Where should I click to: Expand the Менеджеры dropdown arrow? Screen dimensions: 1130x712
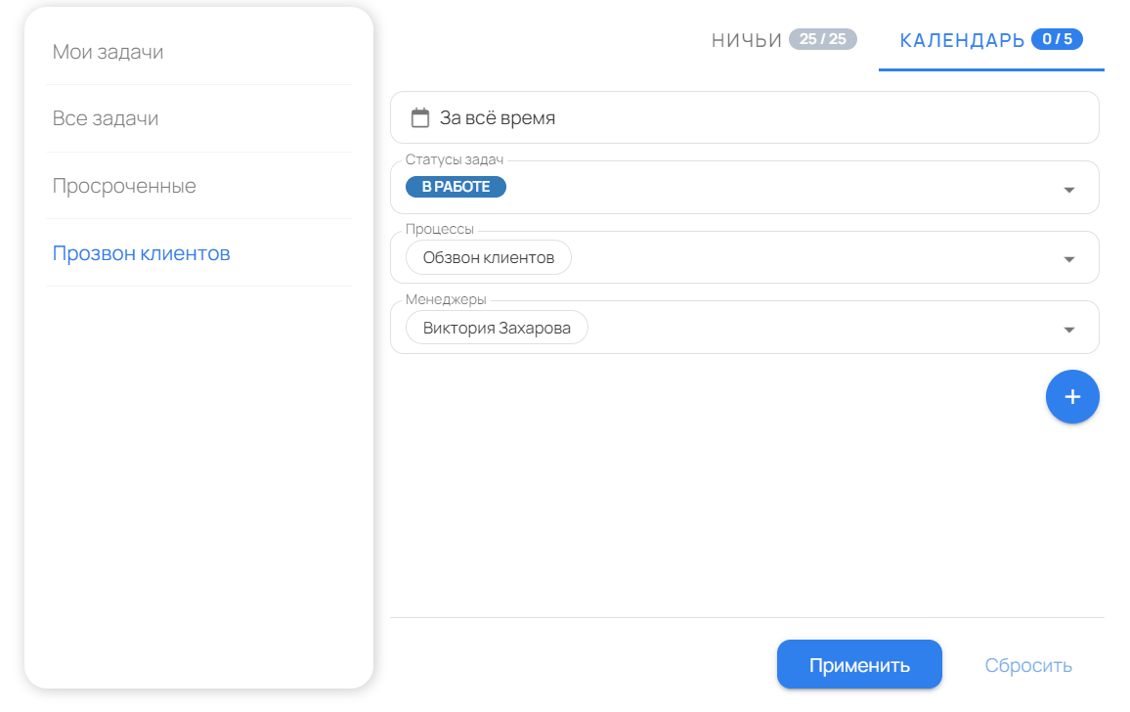pos(1068,330)
